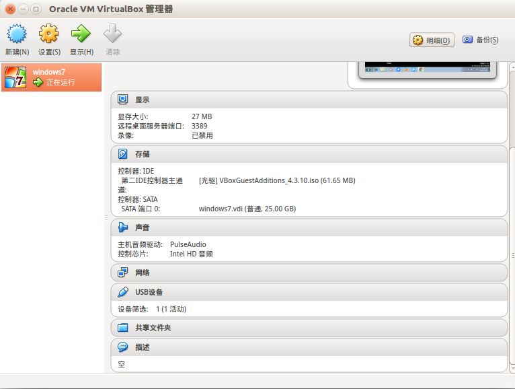Click the Audio (声音) speaker icon
This screenshot has width=515, height=389.
(x=123, y=227)
